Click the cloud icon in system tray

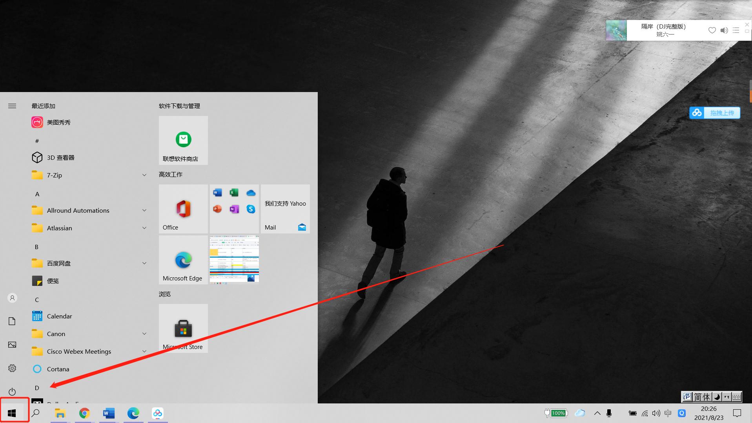coord(580,413)
